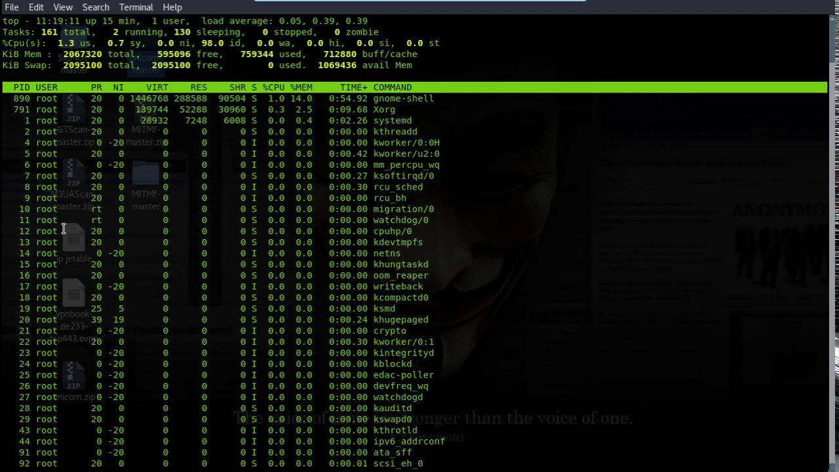Click writeback command
This screenshot has width=839, height=472.
(398, 286)
